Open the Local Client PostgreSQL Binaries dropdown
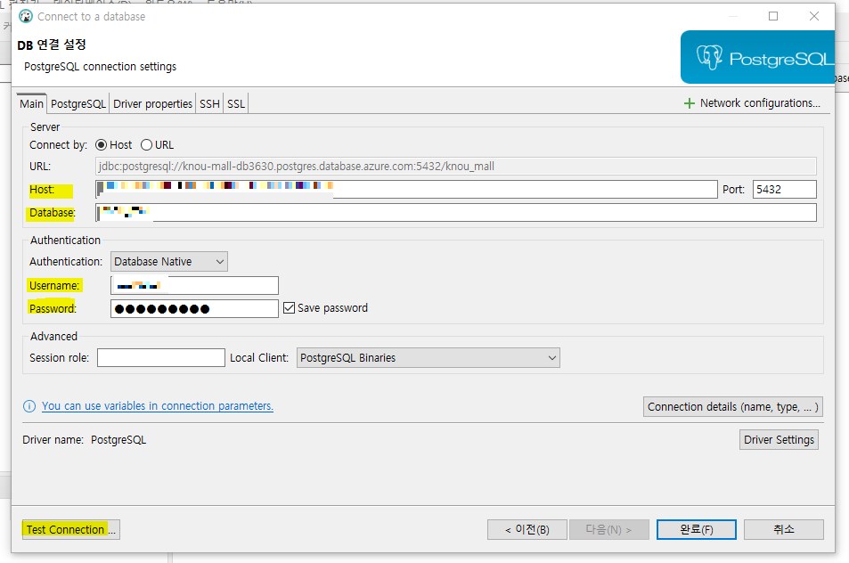 click(x=429, y=358)
